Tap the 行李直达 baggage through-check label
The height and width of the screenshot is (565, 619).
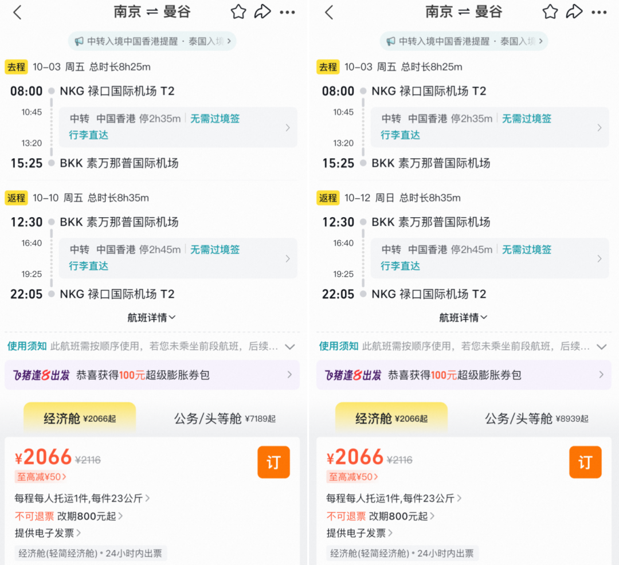click(88, 138)
